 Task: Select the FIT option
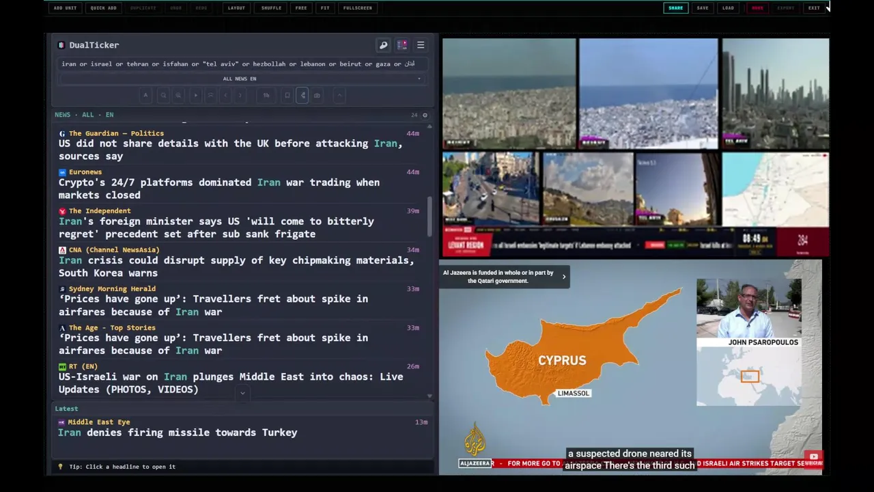325,8
